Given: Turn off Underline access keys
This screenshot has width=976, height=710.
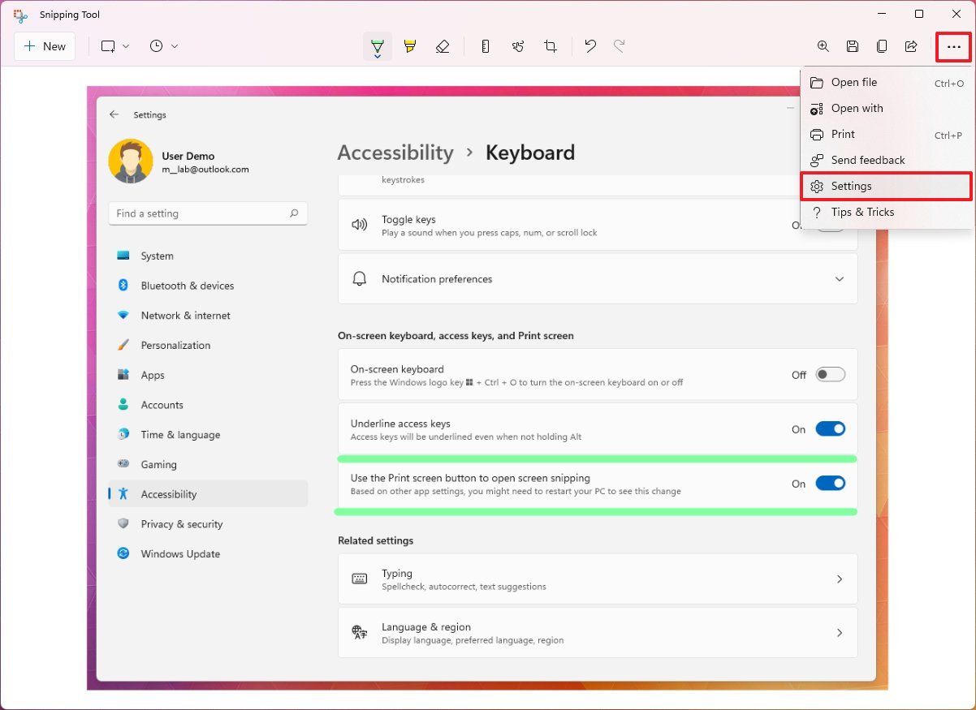Looking at the screenshot, I should pyautogui.click(x=830, y=428).
